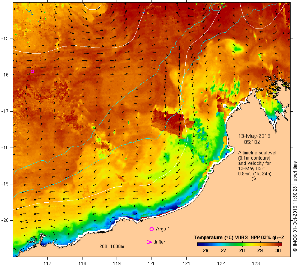Click the longitude axis label 122

[221, 263]
